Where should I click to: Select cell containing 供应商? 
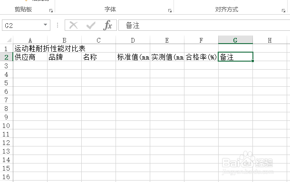tap(30, 57)
